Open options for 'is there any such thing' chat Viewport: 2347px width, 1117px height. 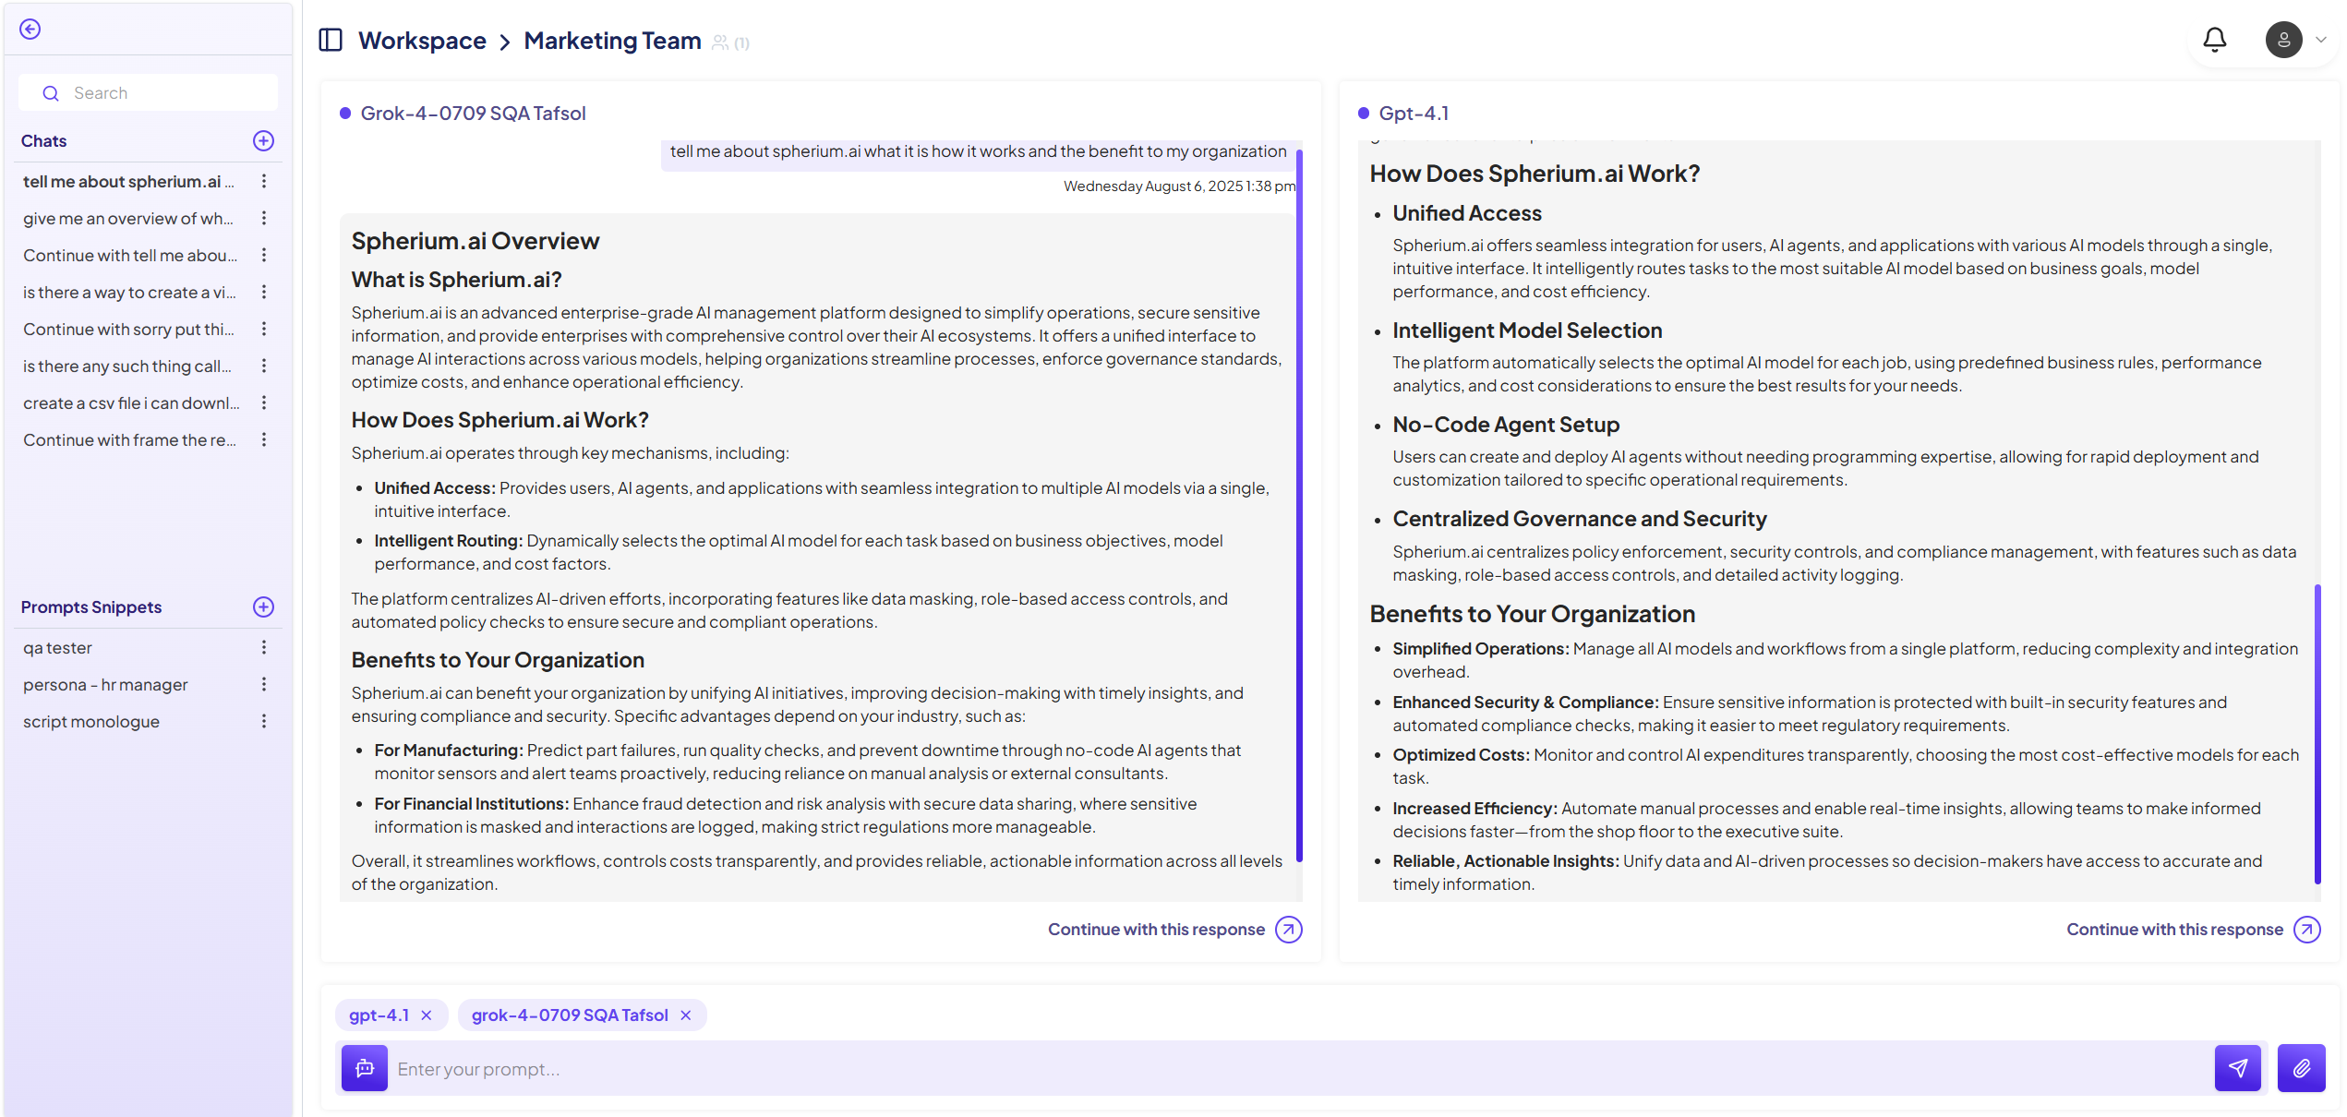pos(264,366)
